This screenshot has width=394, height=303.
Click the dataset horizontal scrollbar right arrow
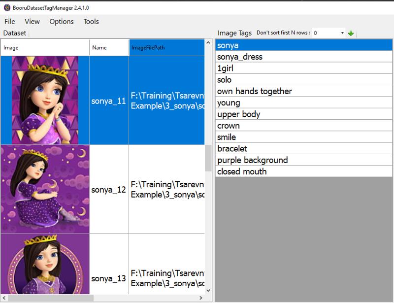point(201,298)
